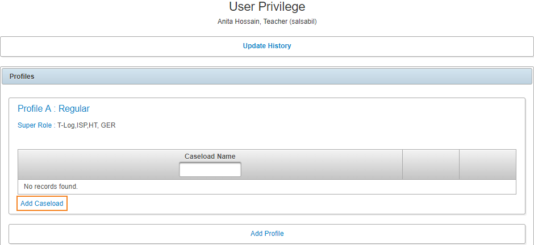Click the User Privilege page title
The height and width of the screenshot is (245, 534).
(267, 6)
